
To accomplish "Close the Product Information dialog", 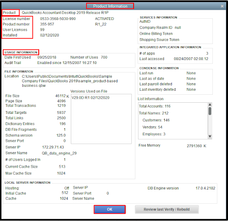I will (x=222, y=6).
